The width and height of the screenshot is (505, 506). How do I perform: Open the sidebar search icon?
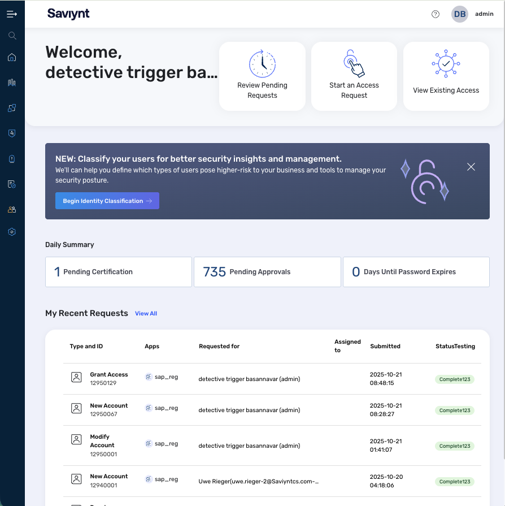click(x=12, y=36)
